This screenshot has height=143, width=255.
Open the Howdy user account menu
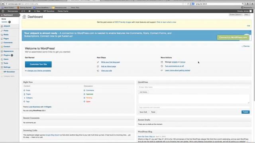(244, 11)
